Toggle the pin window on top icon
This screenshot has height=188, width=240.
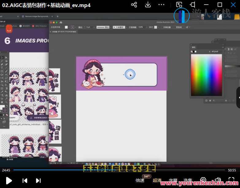point(192,5)
